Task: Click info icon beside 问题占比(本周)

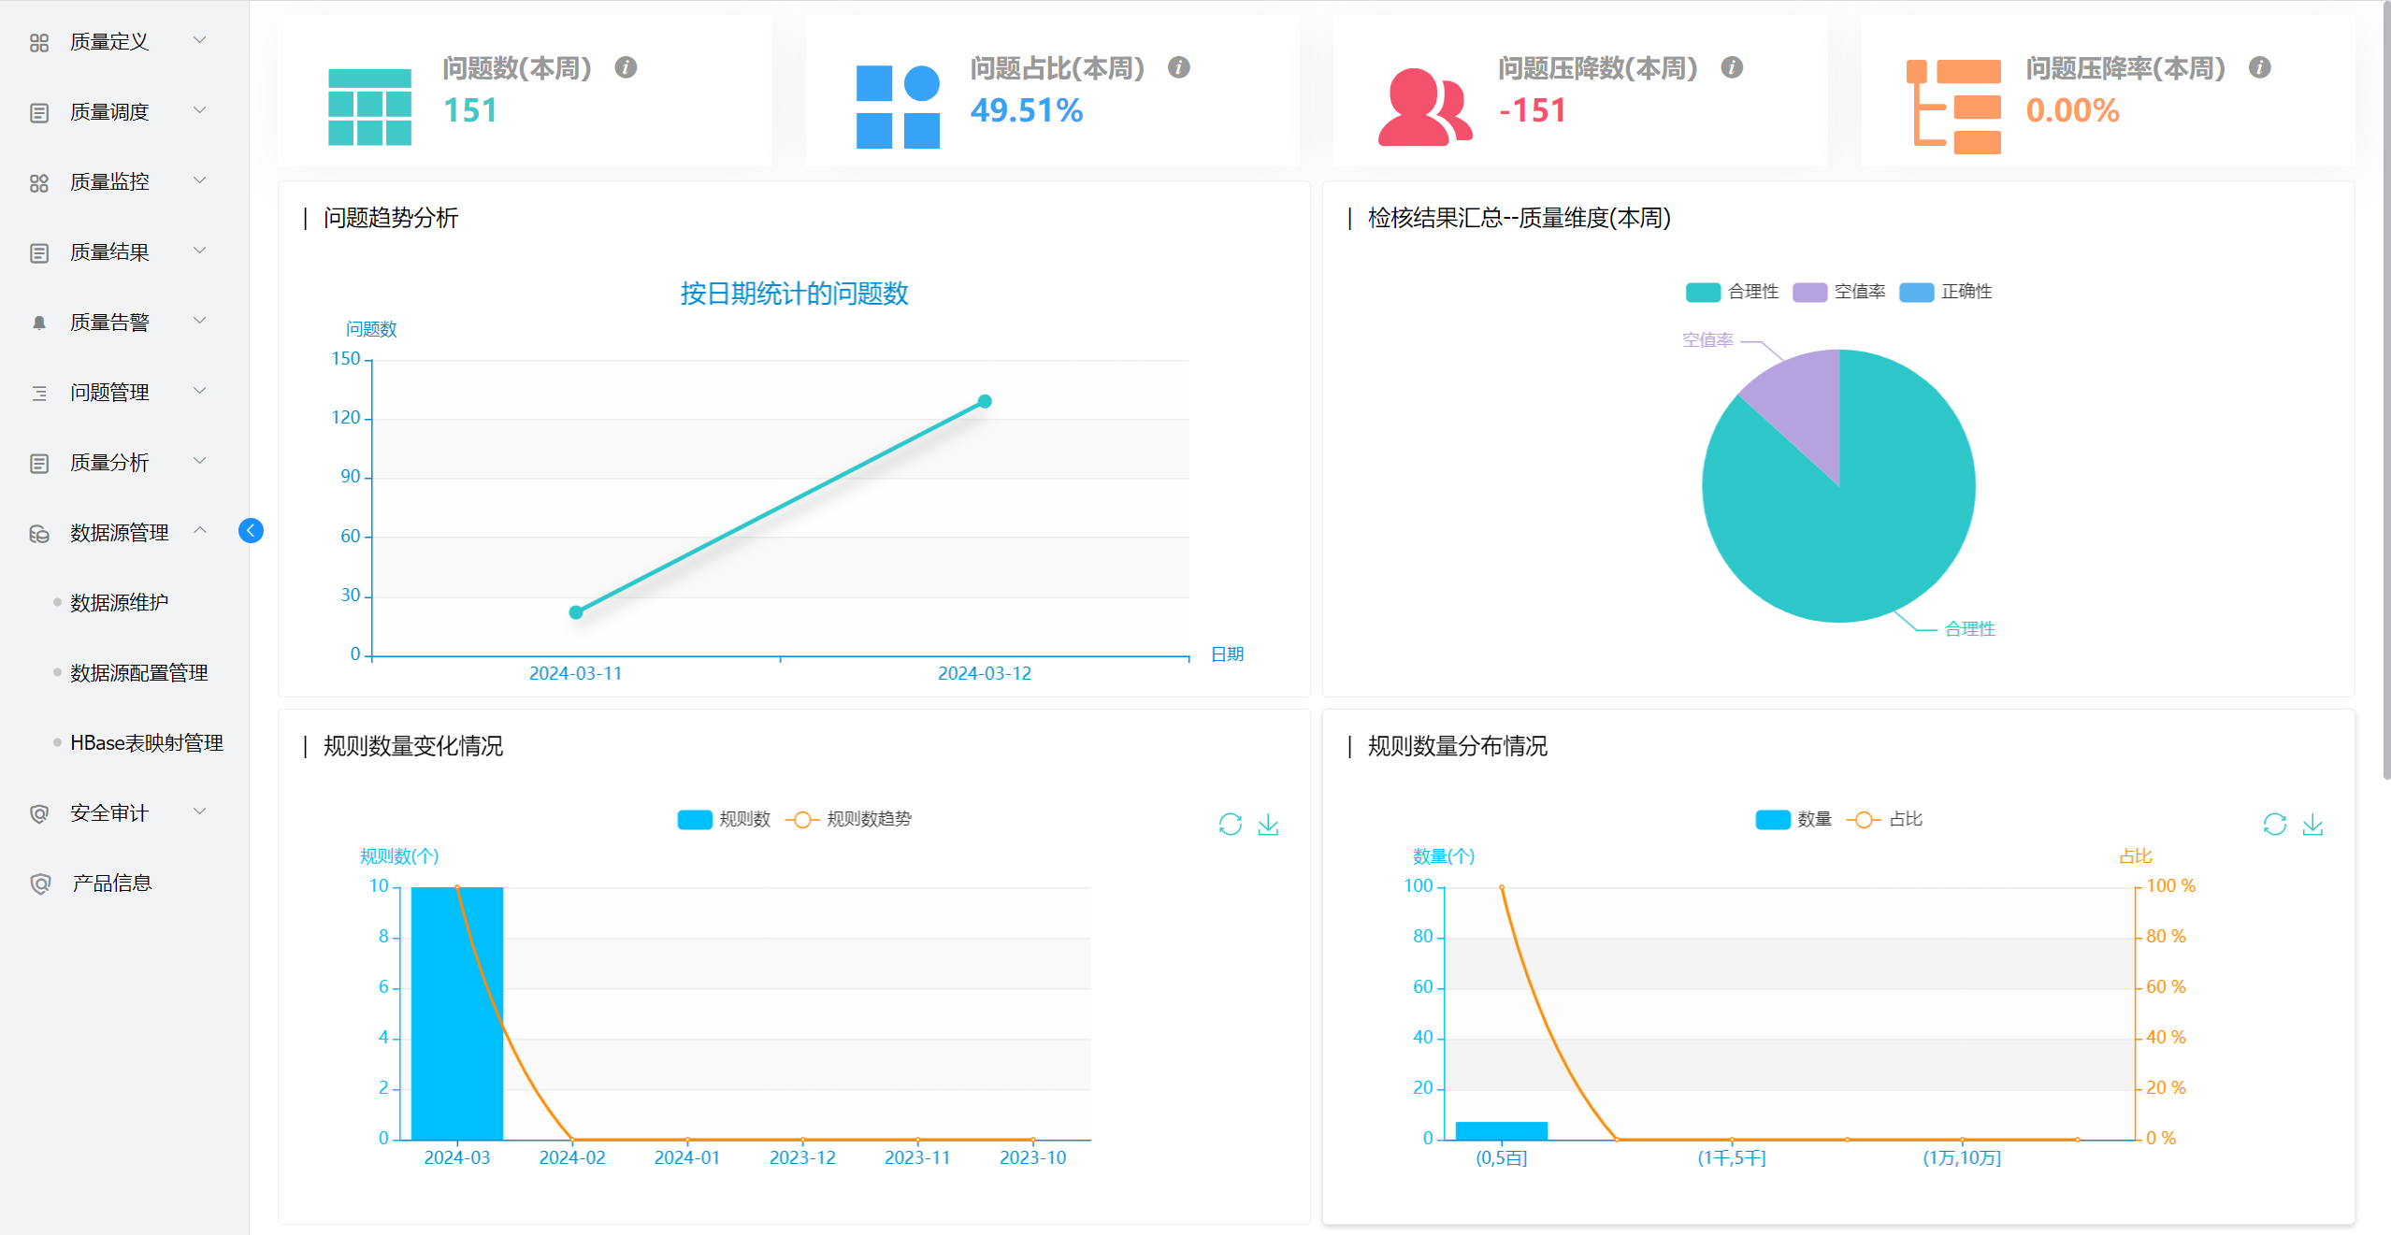Action: click(x=1178, y=67)
